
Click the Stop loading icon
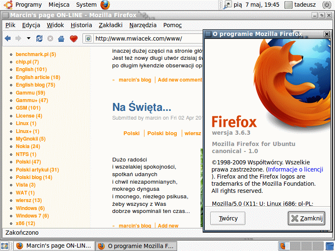[x=50, y=38]
